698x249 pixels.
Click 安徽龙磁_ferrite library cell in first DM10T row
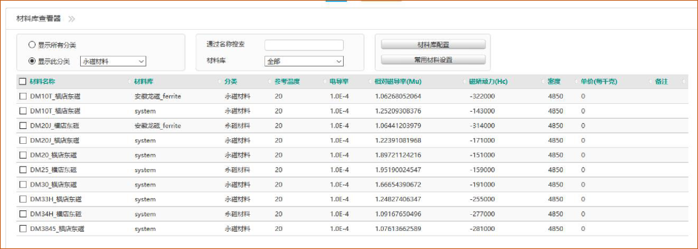point(158,97)
